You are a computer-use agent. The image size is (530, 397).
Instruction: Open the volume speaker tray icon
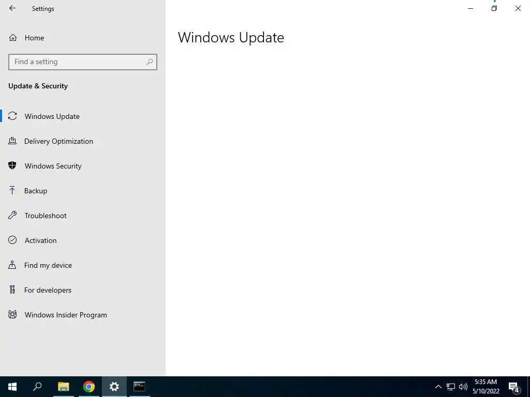click(463, 387)
